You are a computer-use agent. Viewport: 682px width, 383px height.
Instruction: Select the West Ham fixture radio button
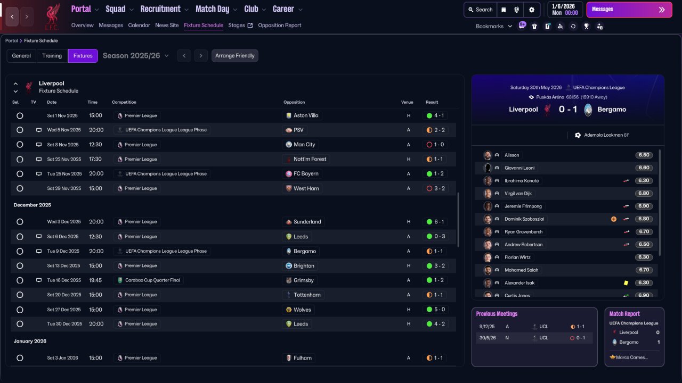click(20, 188)
